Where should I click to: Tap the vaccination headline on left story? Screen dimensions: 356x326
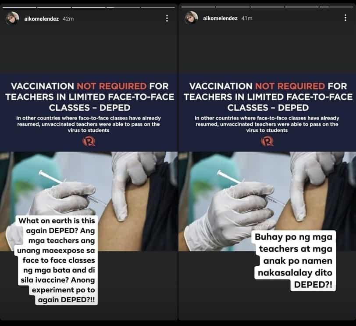tap(90, 97)
